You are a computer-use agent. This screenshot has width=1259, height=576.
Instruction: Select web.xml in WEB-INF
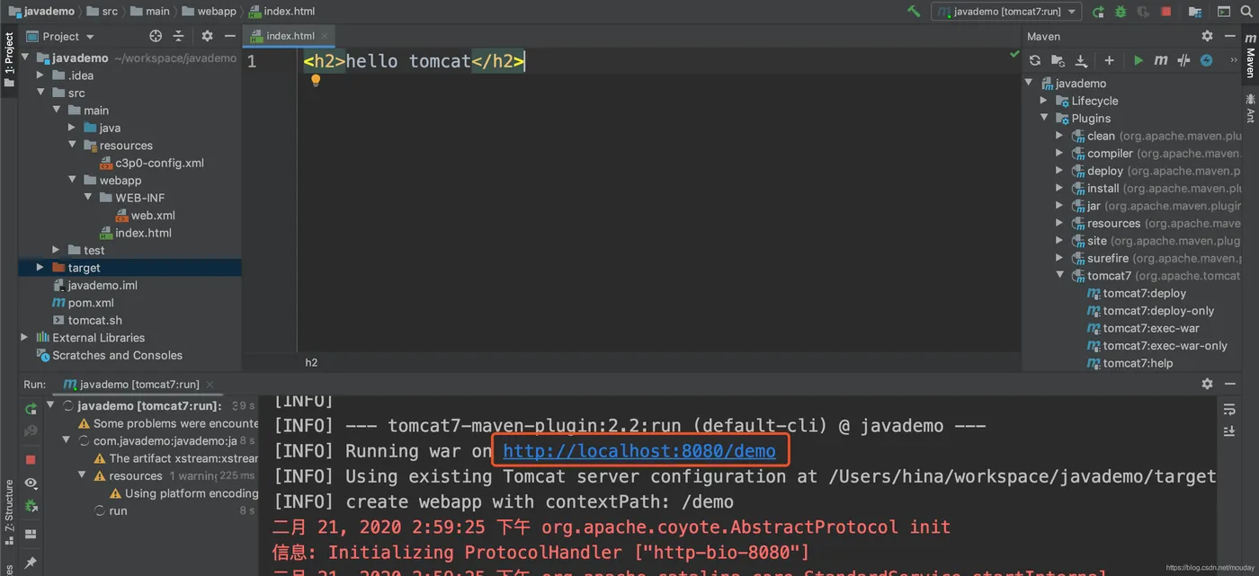[145, 216]
